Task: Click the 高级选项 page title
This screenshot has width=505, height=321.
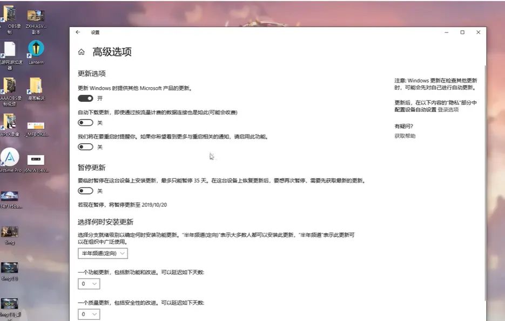Action: [x=112, y=52]
